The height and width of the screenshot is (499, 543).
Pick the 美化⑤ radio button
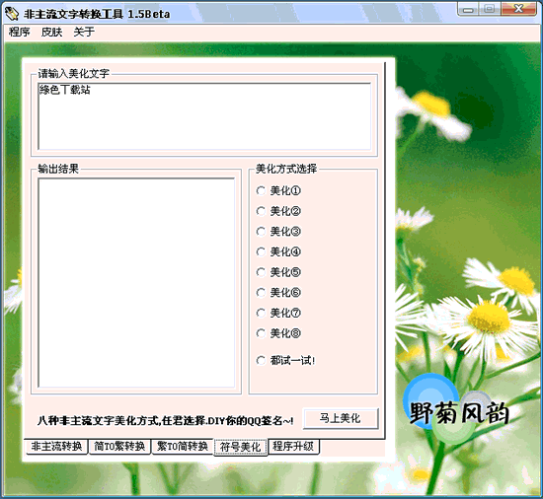coord(278,272)
